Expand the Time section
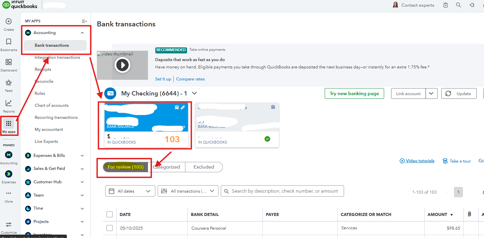This screenshot has width=484, height=238. (82, 209)
